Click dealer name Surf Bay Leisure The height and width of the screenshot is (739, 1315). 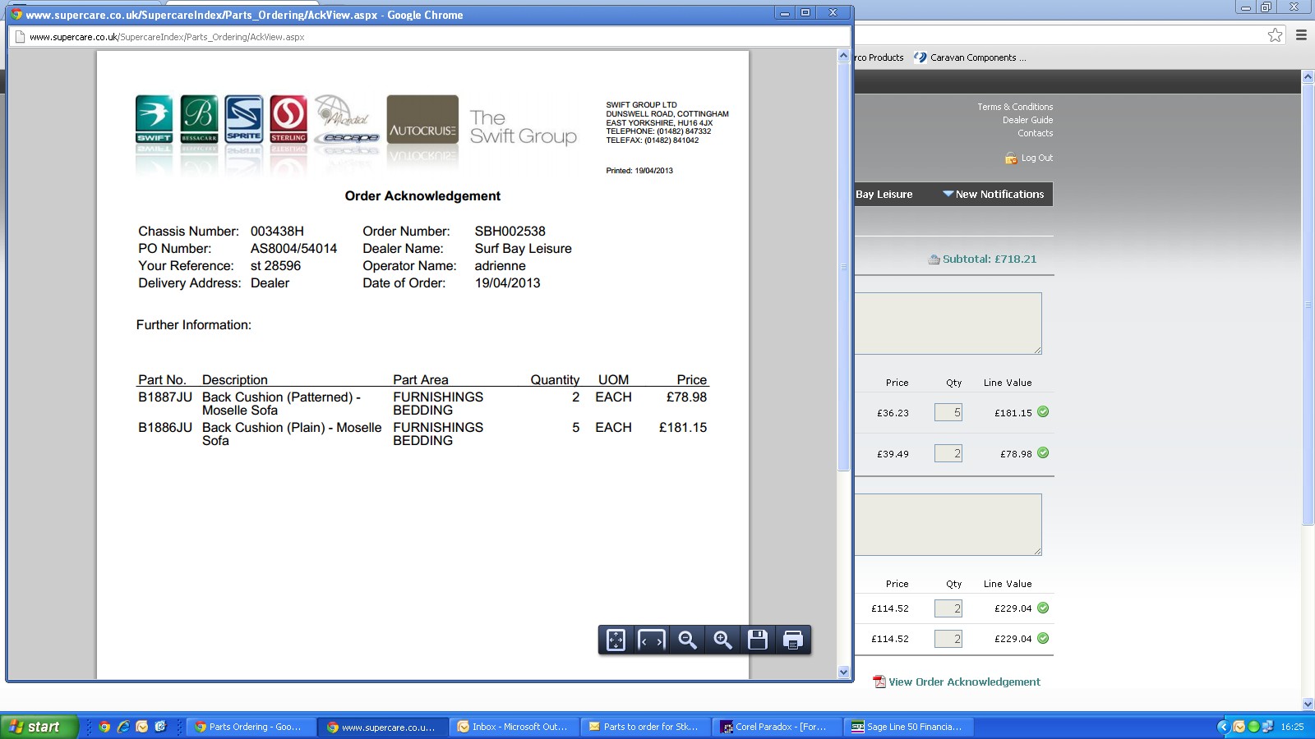524,249
